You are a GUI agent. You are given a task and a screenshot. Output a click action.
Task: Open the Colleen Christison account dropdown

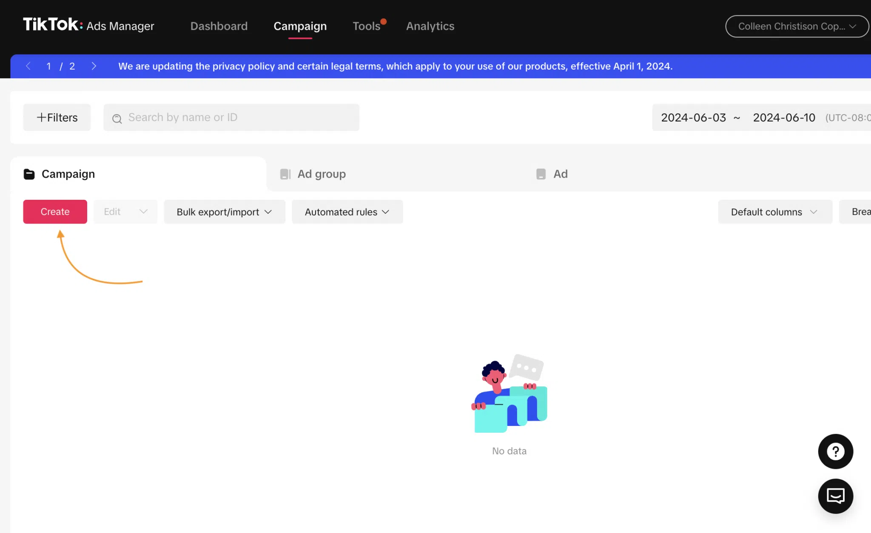pyautogui.click(x=797, y=26)
